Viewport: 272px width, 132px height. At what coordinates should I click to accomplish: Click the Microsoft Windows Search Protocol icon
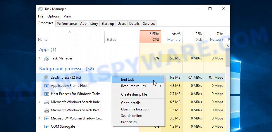pos(47,110)
